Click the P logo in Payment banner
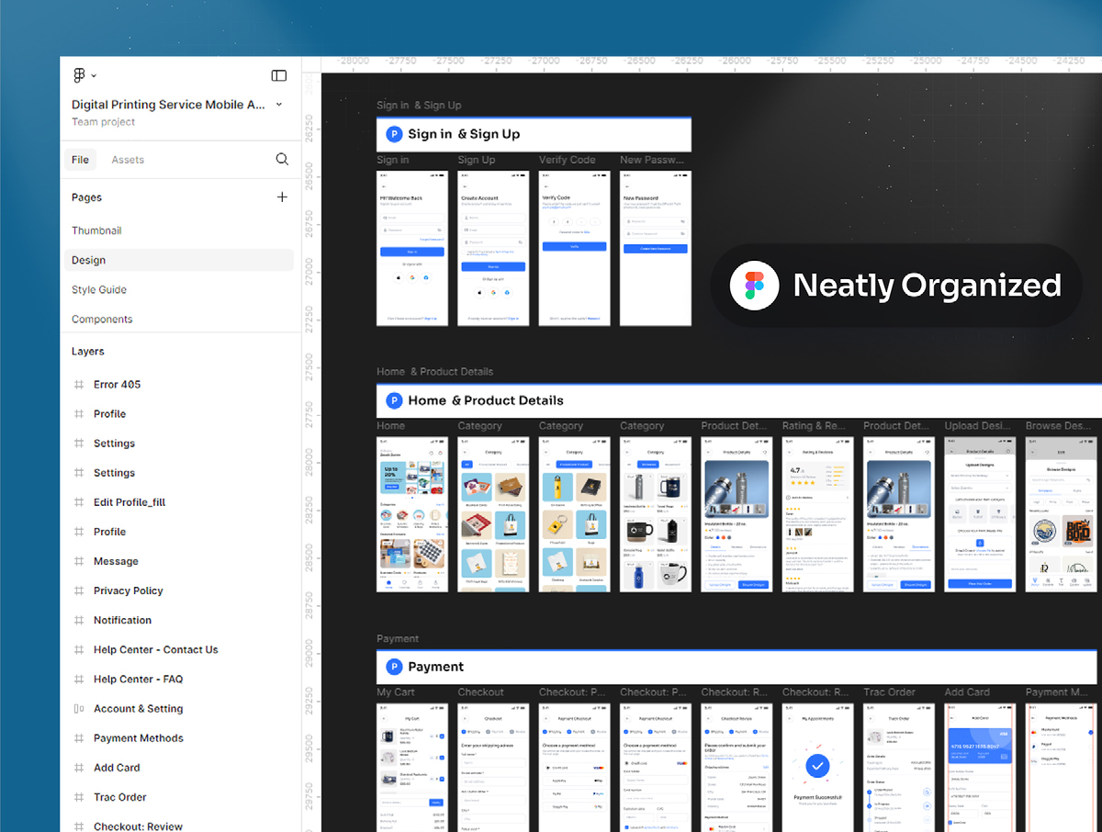 pyautogui.click(x=394, y=667)
